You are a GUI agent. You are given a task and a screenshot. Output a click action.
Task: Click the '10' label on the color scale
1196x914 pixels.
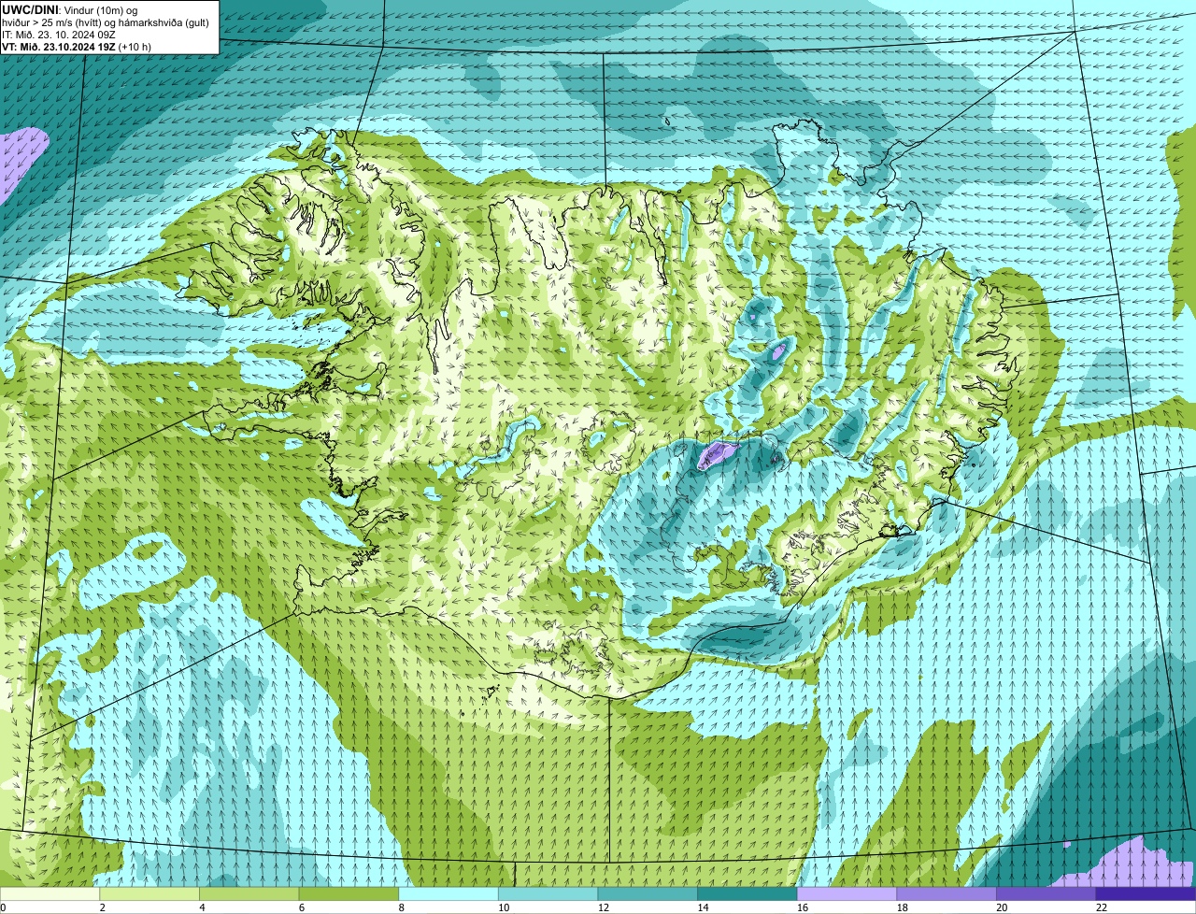503,907
